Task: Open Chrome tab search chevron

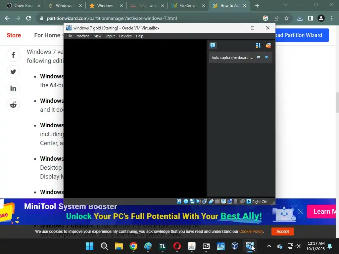Action: [286, 5]
